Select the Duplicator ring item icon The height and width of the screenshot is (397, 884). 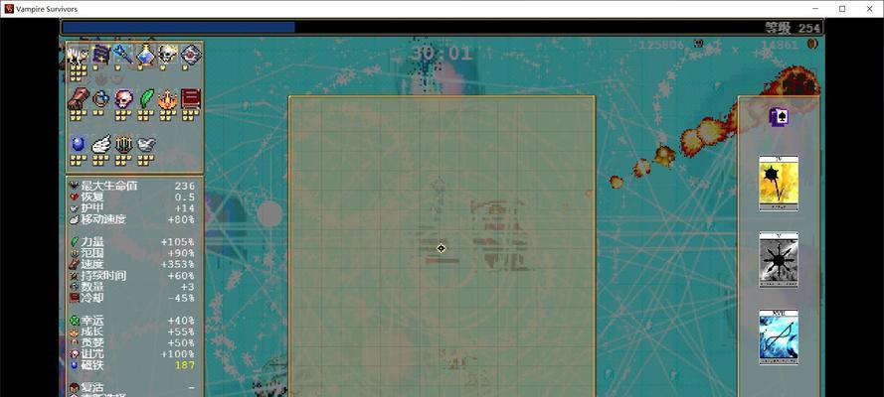[100, 99]
